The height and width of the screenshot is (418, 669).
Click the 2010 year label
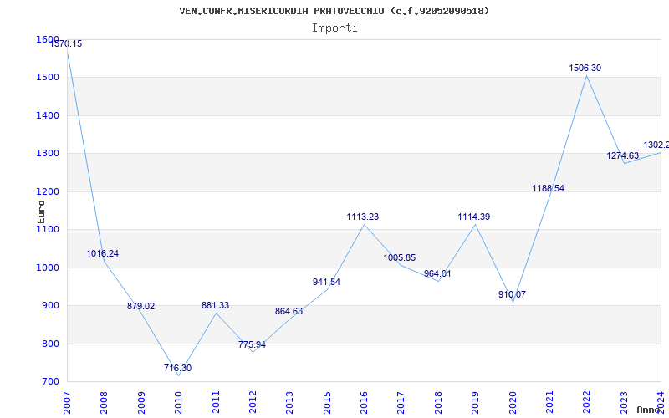(x=178, y=402)
